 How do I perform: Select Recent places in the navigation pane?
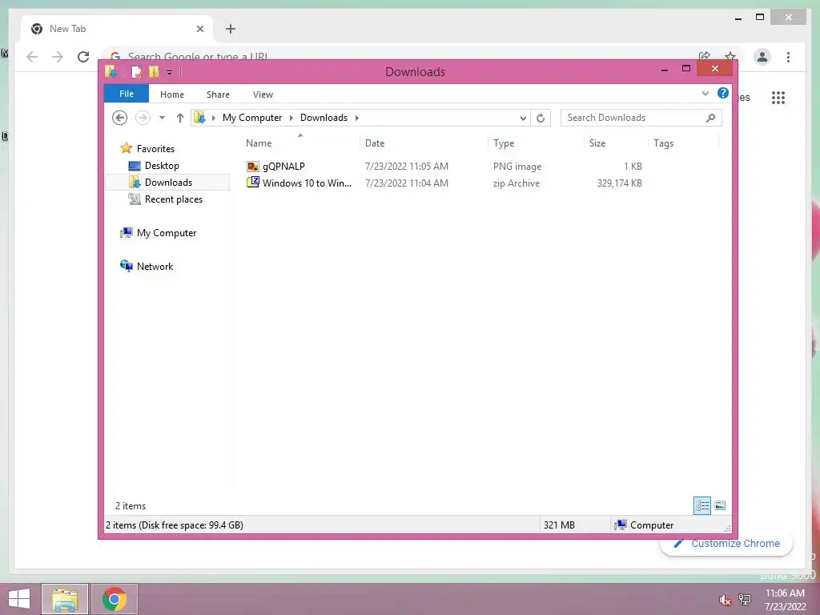point(174,199)
